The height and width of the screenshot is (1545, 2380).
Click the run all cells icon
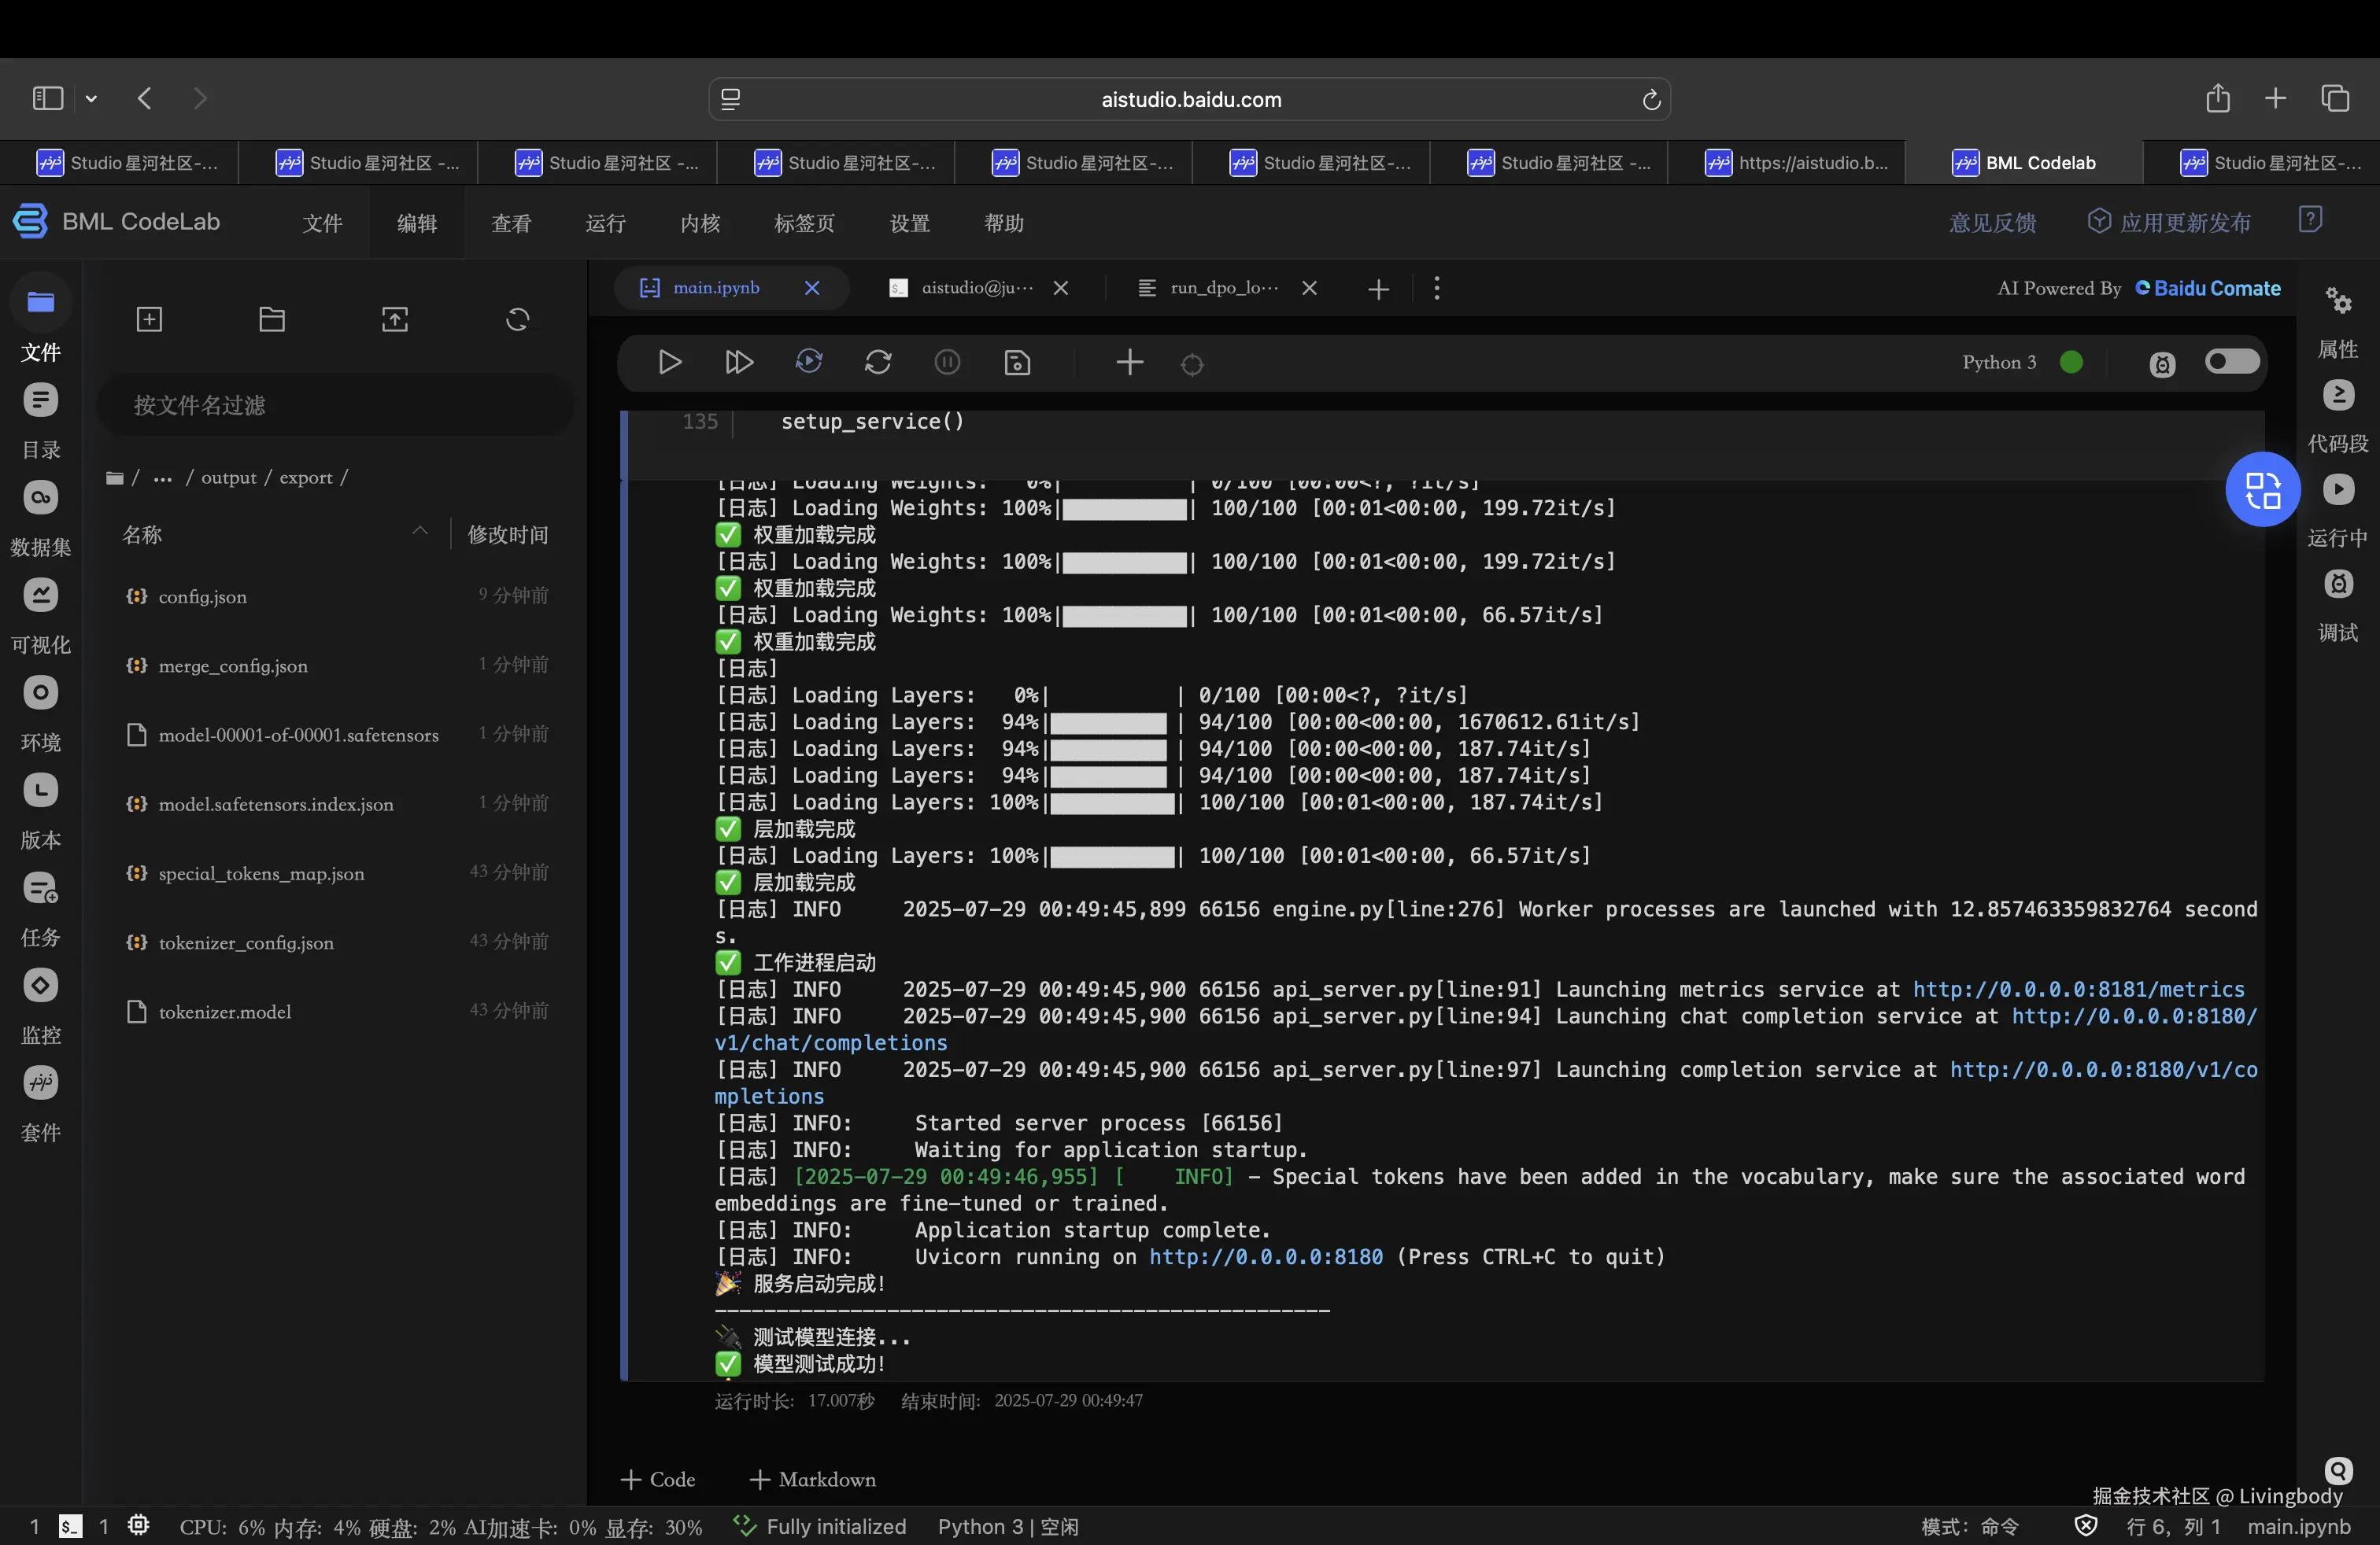[x=738, y=362]
